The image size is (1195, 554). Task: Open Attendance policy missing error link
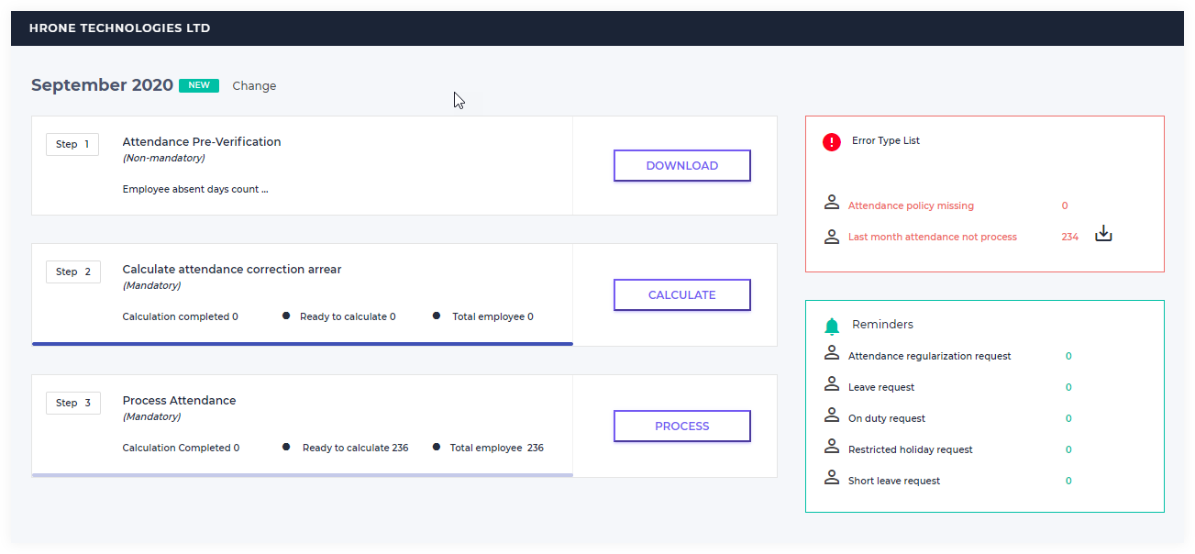coord(911,205)
